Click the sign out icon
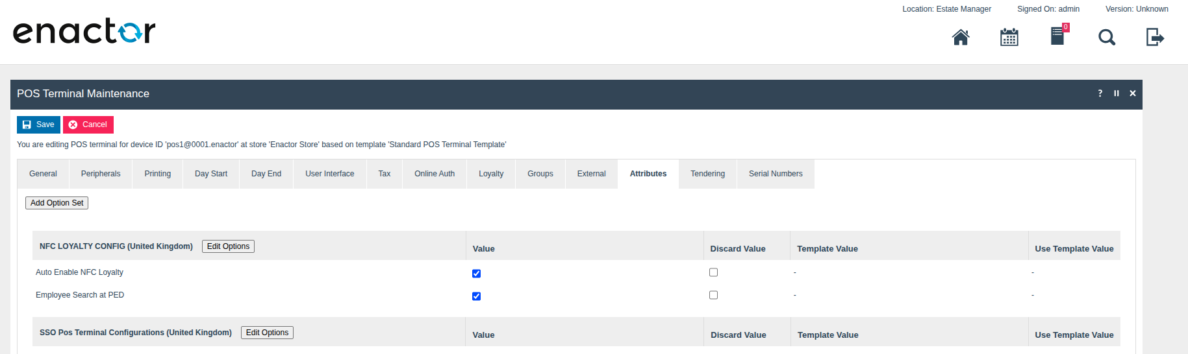 1156,37
